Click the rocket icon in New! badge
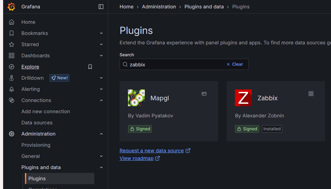Image resolution: width=331 pixels, height=189 pixels. tap(54, 78)
